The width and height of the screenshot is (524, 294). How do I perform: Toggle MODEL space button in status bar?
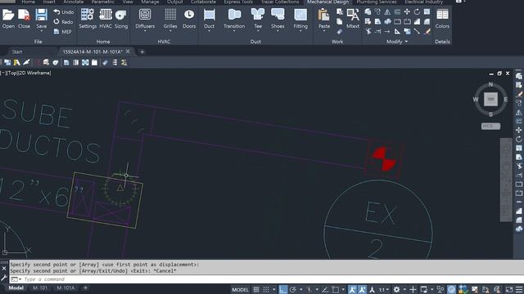[240, 289]
